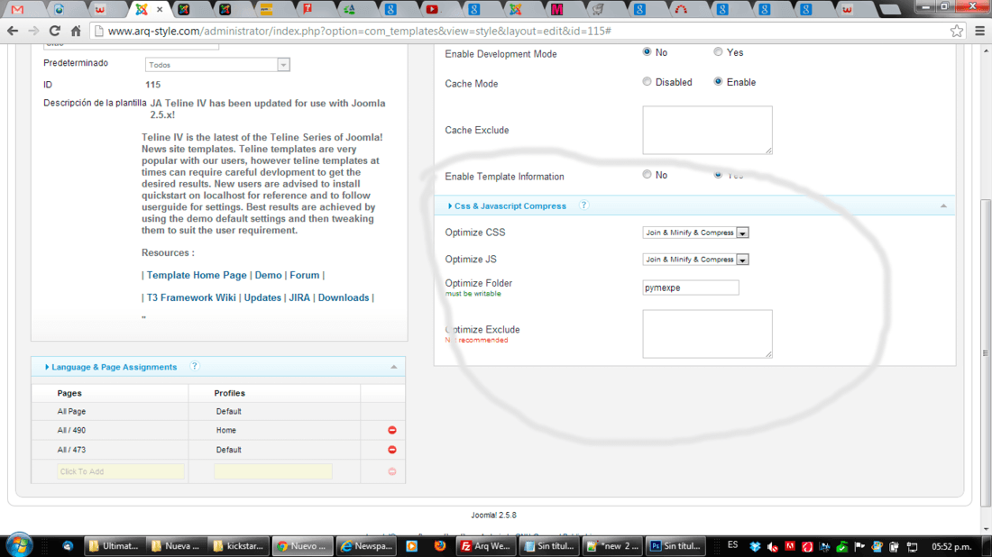Open the T3 Framework Wiki link
992x557 pixels.
(x=191, y=297)
